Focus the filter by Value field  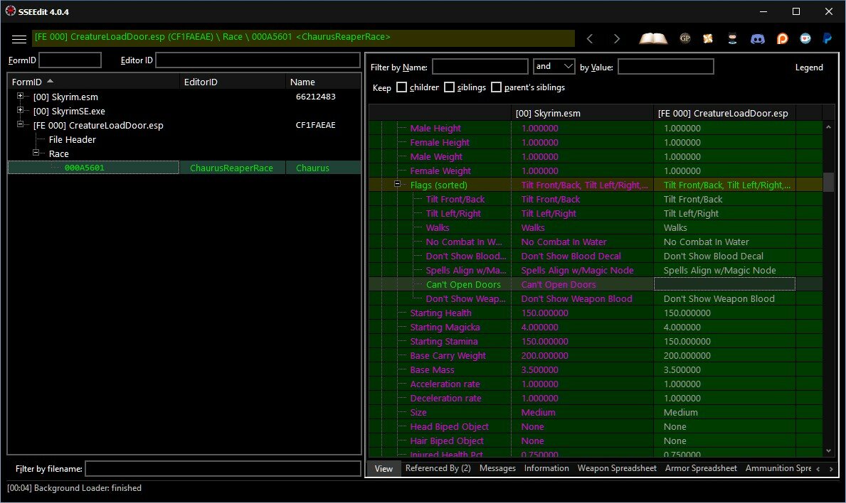[x=666, y=67]
